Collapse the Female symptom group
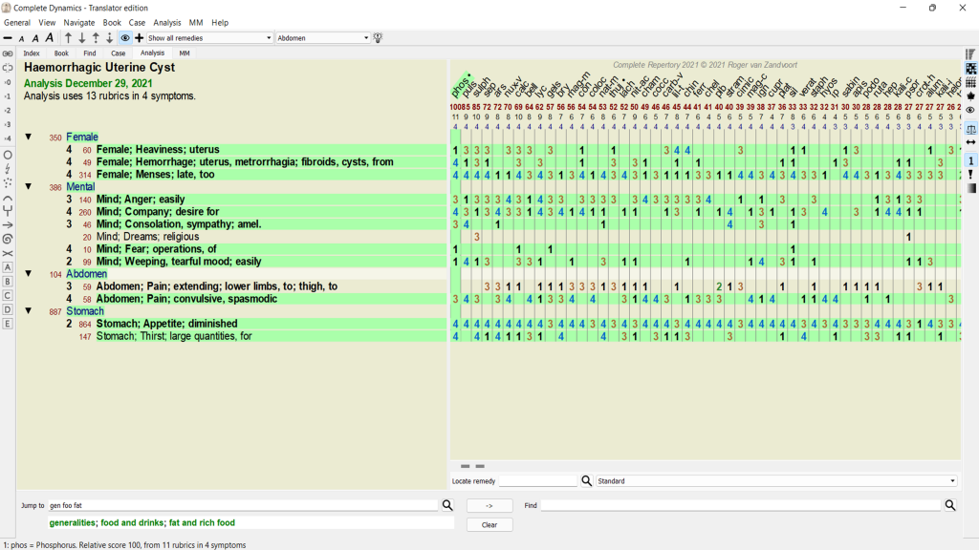The width and height of the screenshot is (979, 550). pyautogui.click(x=28, y=137)
